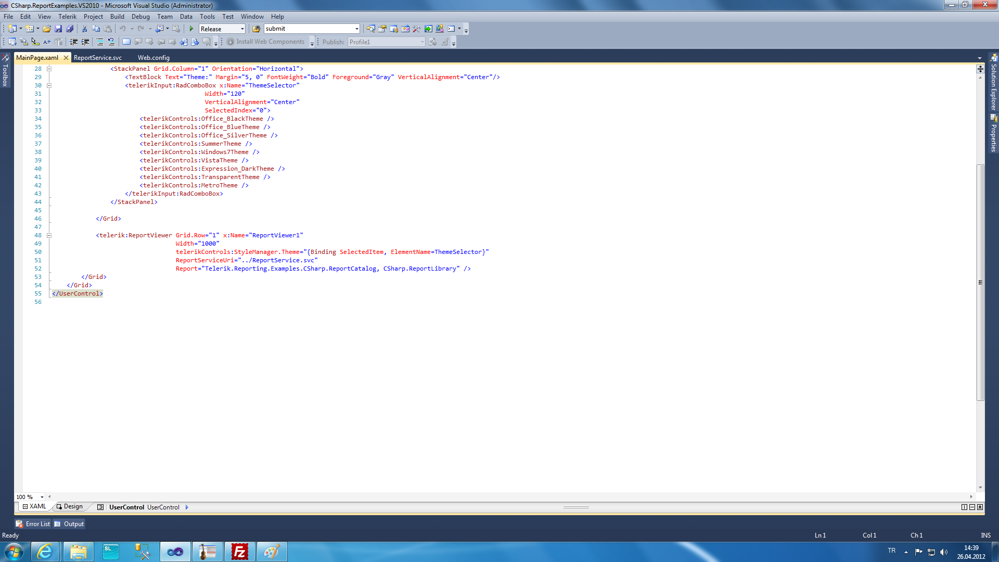
Task: Open FileZilla from the taskbar
Action: coord(239,552)
